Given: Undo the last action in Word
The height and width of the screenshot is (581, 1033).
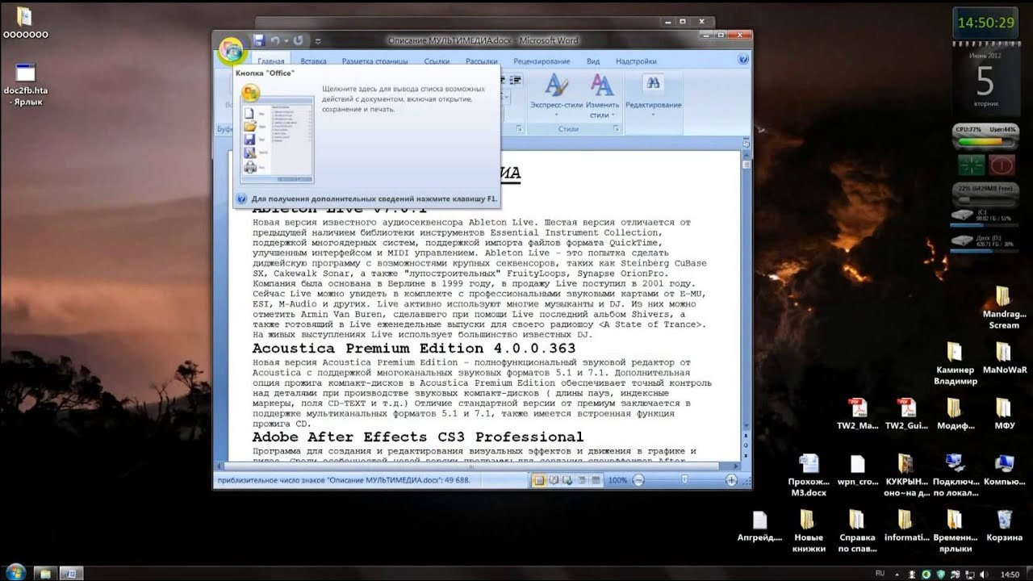Looking at the screenshot, I should 275,40.
